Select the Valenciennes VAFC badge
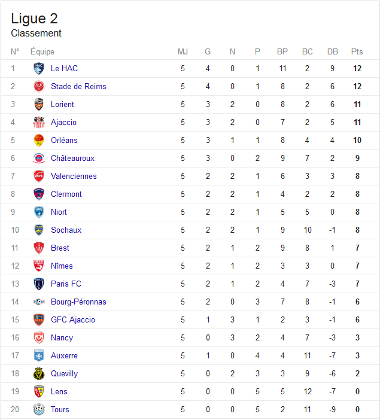The height and width of the screenshot is (420, 380). 39,176
